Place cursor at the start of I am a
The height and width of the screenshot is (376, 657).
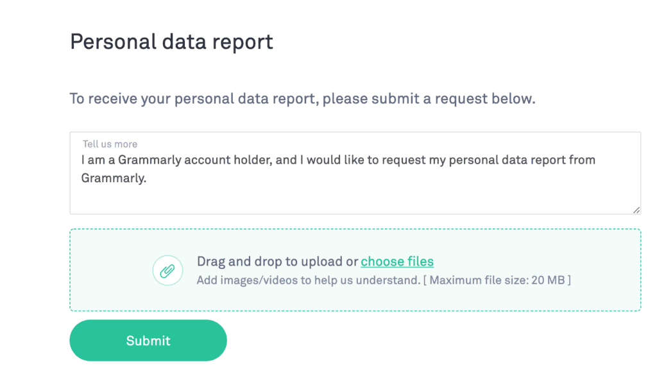point(81,160)
